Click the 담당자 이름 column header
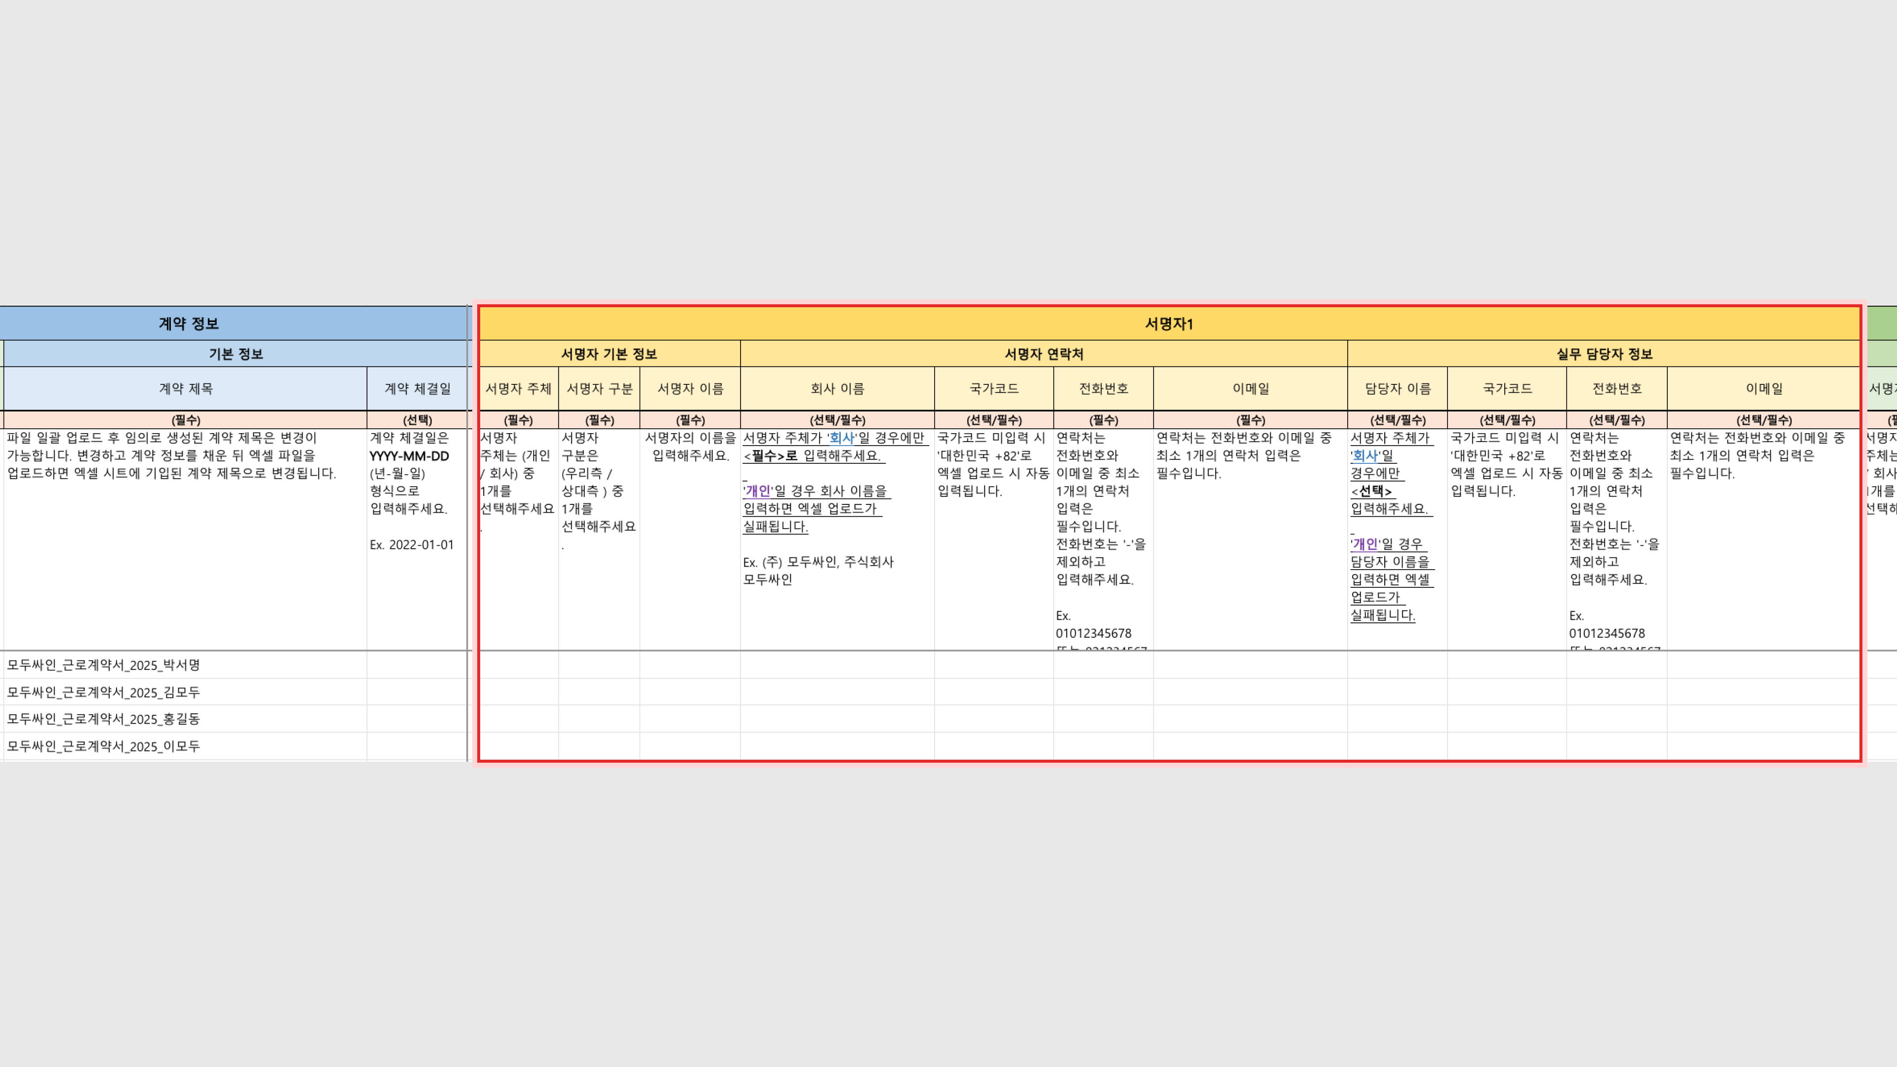The width and height of the screenshot is (1897, 1067). click(x=1397, y=389)
